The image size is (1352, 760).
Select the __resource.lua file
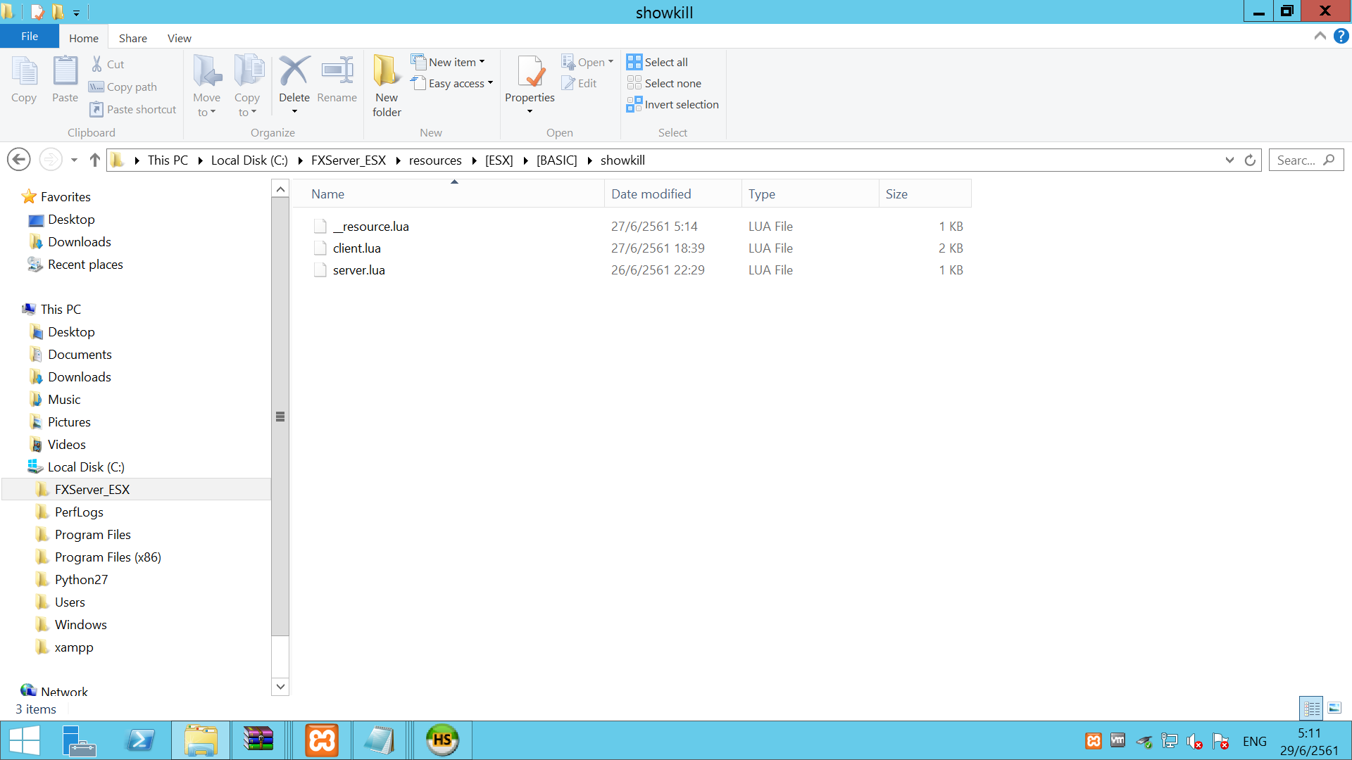point(370,226)
